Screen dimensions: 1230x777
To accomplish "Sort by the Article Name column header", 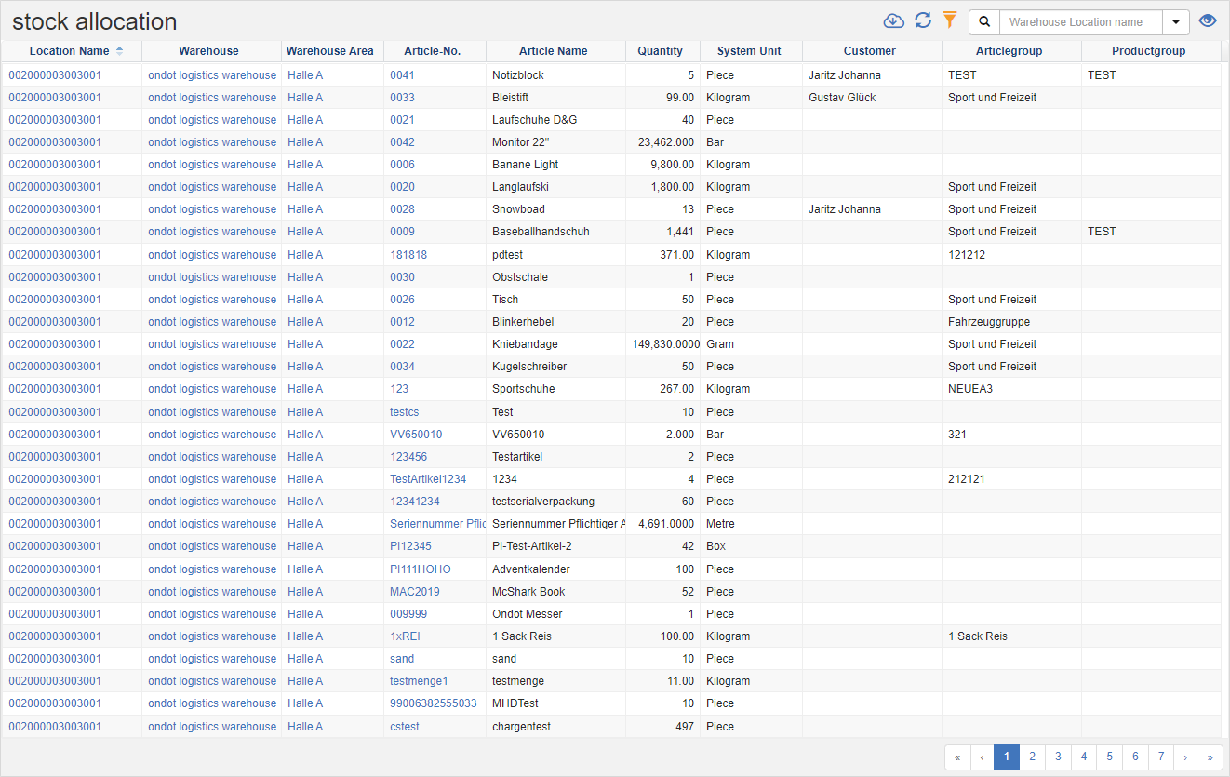I will [553, 51].
